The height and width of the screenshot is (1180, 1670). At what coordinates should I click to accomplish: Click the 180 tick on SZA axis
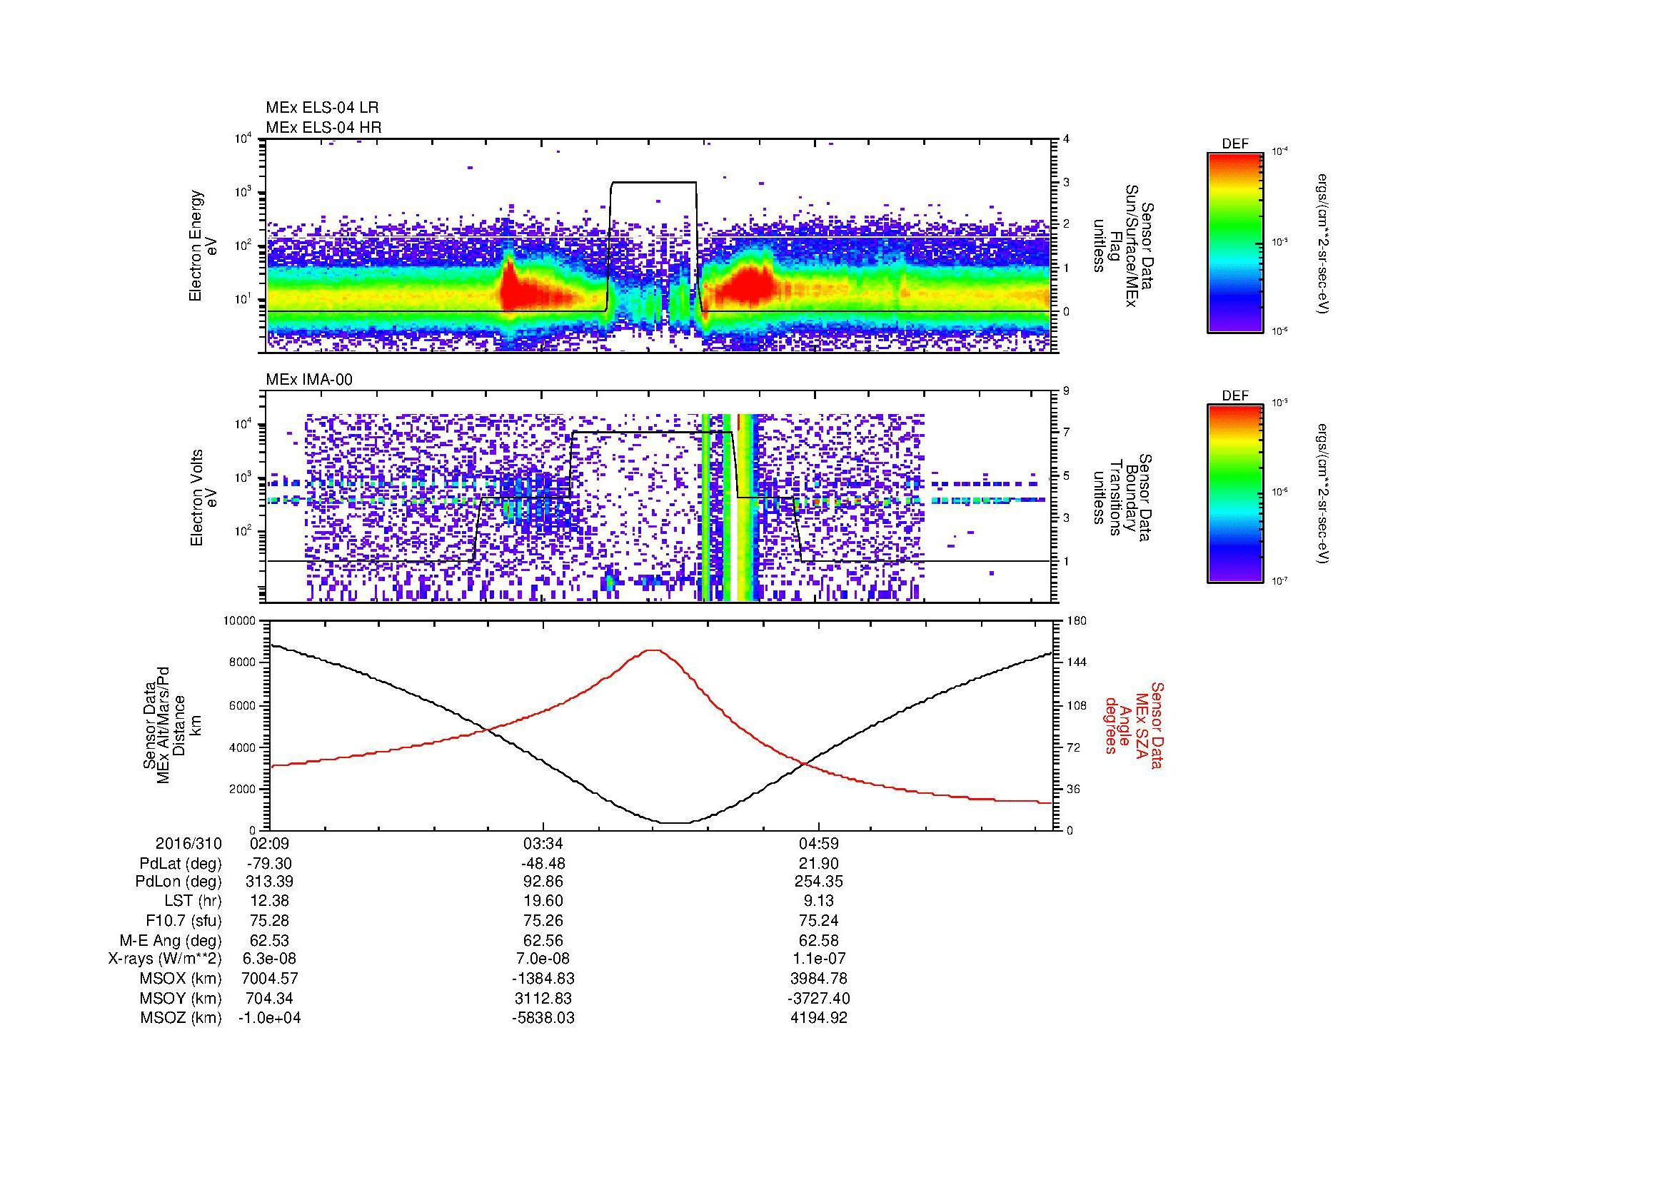1076,621
